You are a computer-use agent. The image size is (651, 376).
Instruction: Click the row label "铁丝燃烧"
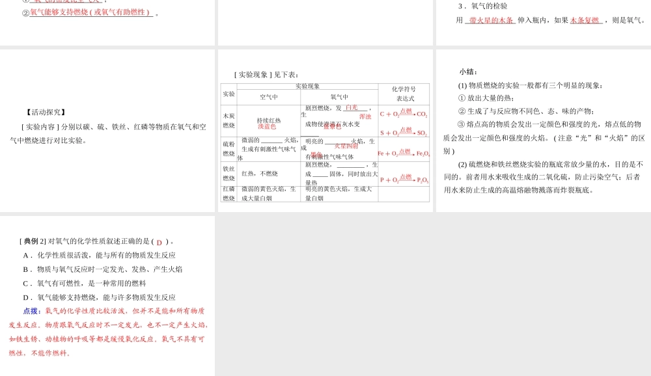coord(229,174)
